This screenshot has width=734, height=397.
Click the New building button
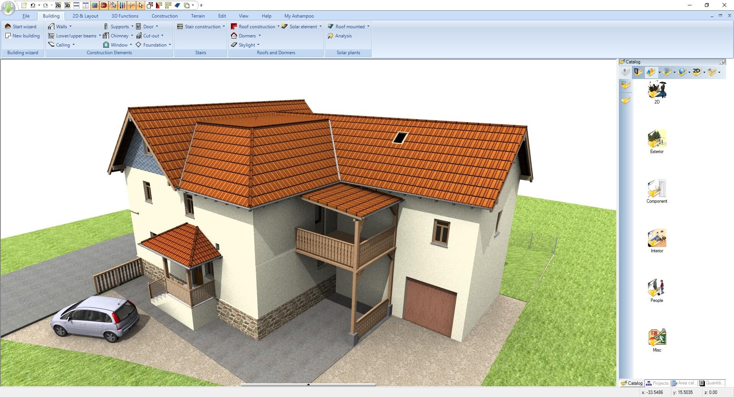[23, 36]
